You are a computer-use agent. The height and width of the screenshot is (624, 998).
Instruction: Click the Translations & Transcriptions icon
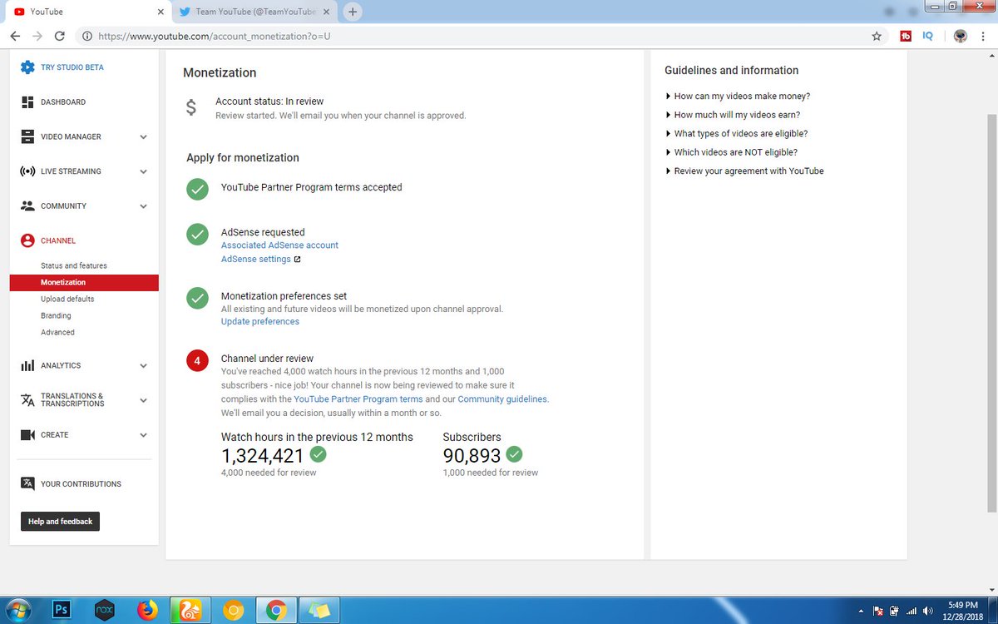pyautogui.click(x=27, y=400)
